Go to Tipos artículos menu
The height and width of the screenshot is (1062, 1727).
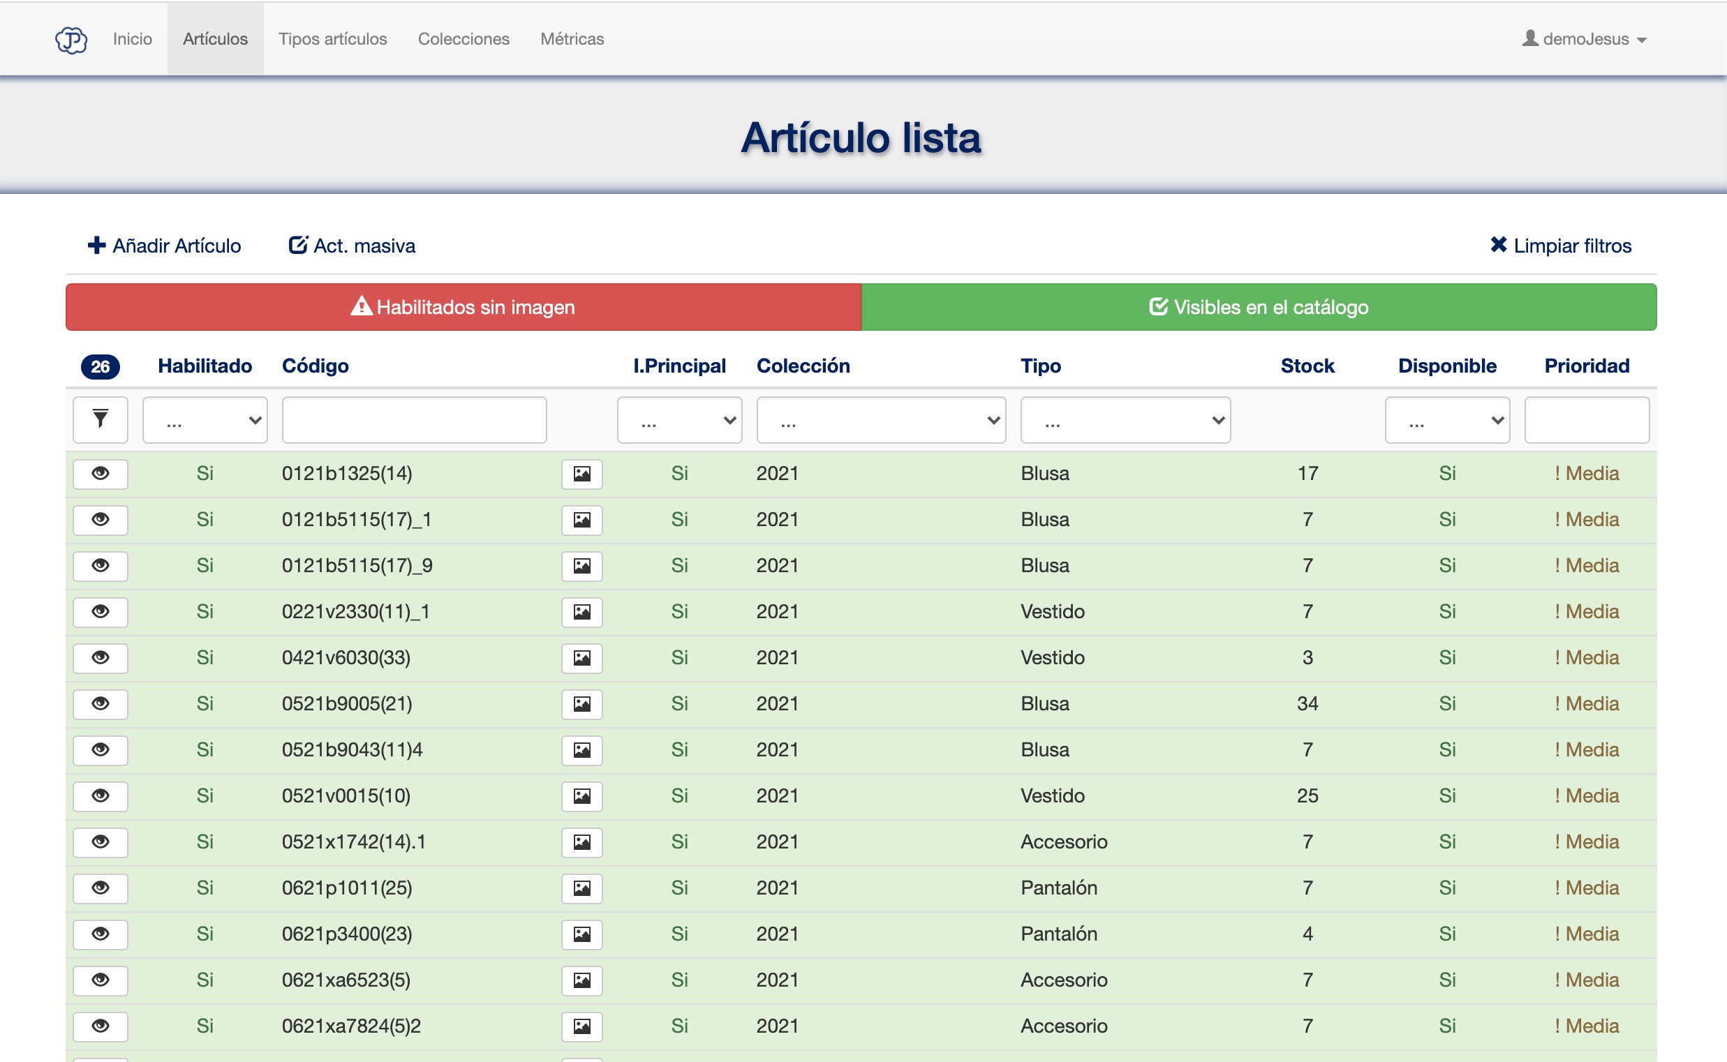point(332,39)
